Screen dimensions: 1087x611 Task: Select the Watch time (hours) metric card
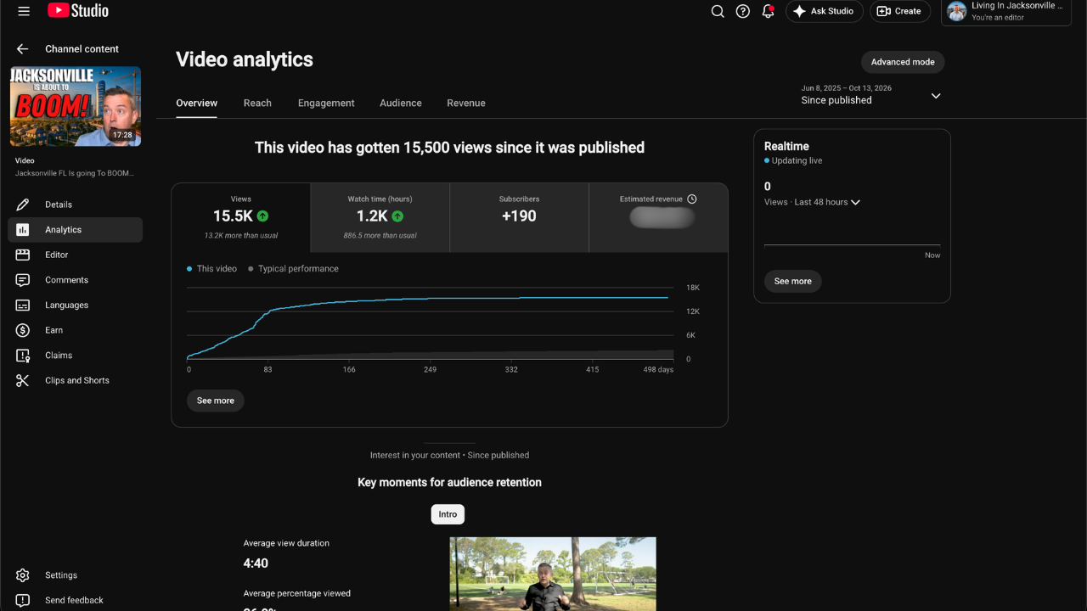380,218
